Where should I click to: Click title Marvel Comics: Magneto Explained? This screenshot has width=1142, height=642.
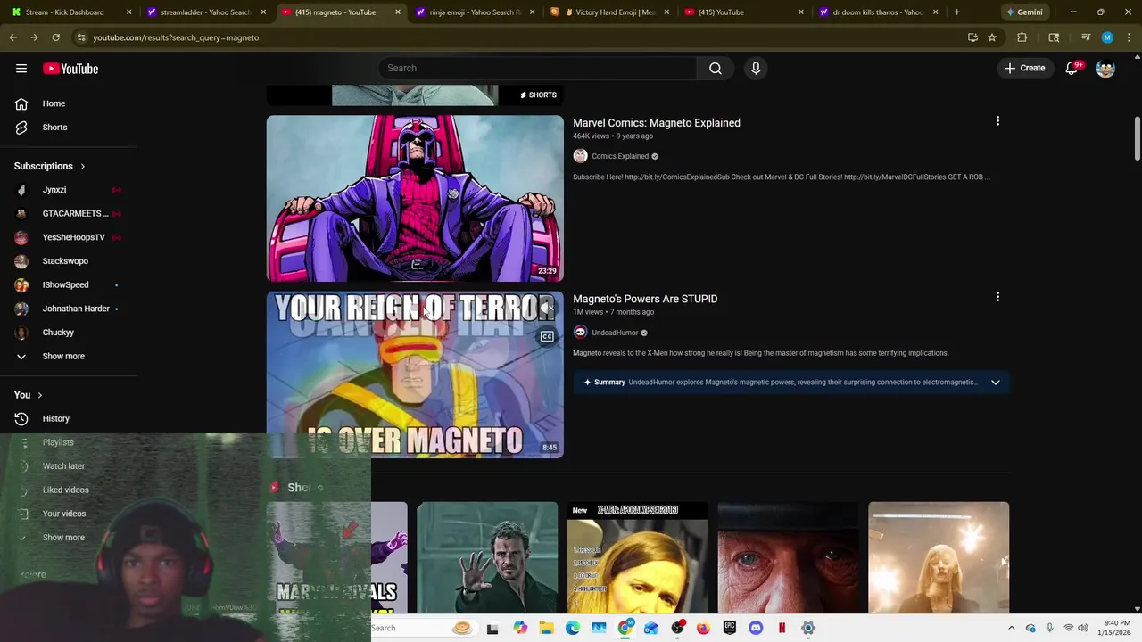click(x=657, y=123)
